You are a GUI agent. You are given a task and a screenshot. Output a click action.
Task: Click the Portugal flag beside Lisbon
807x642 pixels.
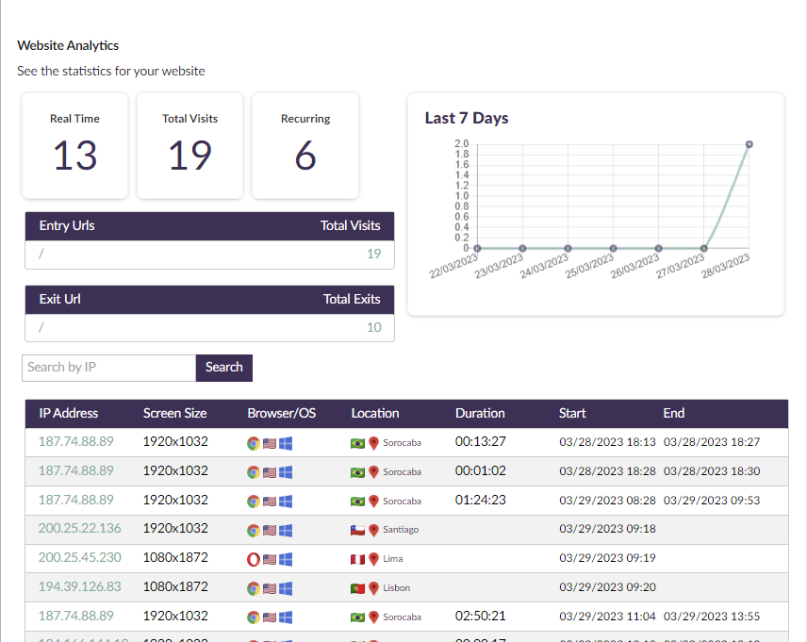pos(357,588)
